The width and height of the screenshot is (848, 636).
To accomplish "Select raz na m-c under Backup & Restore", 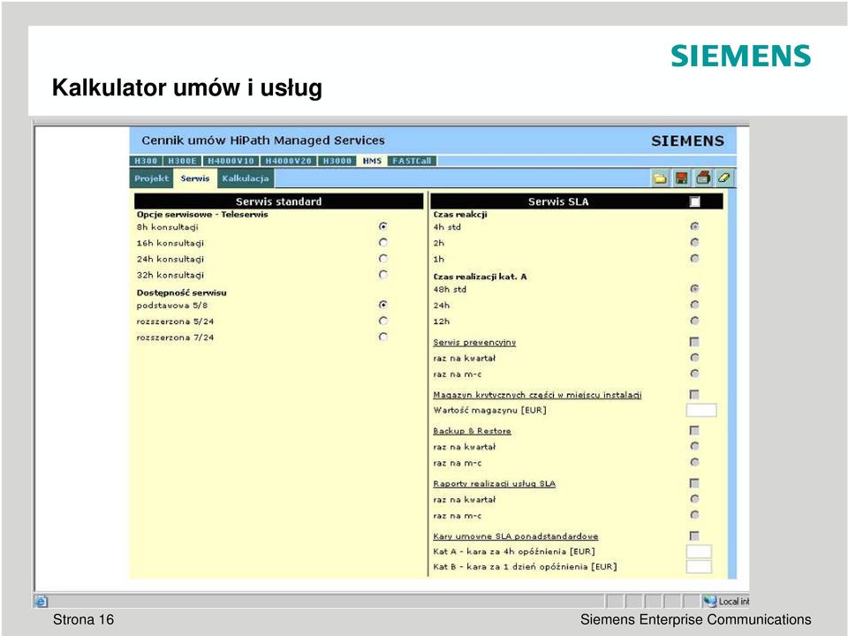I will coord(694,462).
